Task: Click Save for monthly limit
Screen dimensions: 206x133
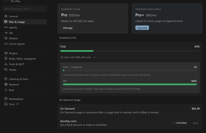Action: tap(196, 123)
